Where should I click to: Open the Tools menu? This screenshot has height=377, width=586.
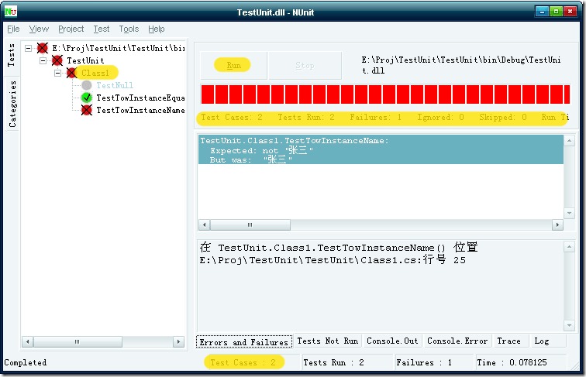pos(129,29)
